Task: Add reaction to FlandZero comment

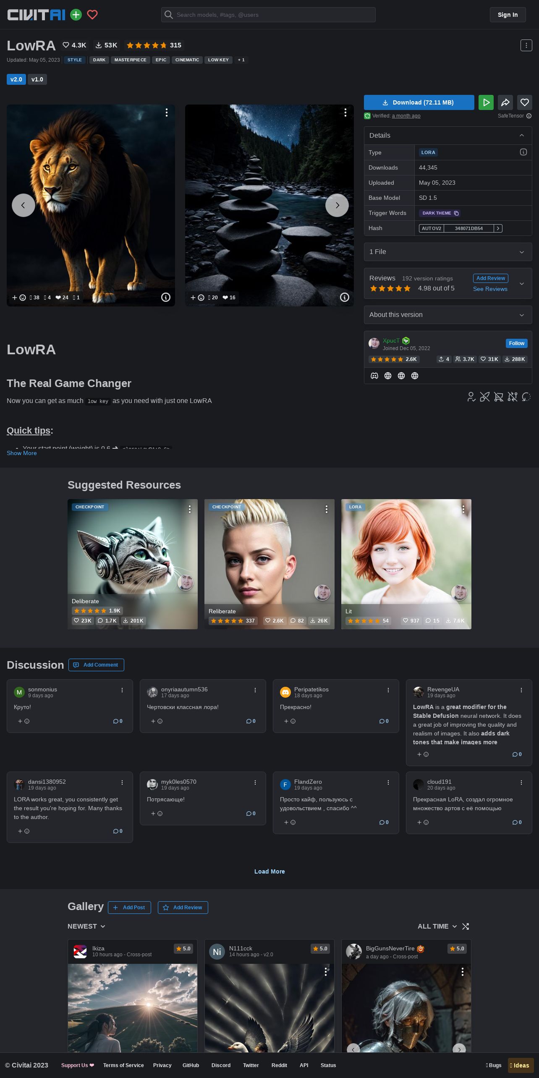Action: click(x=290, y=822)
